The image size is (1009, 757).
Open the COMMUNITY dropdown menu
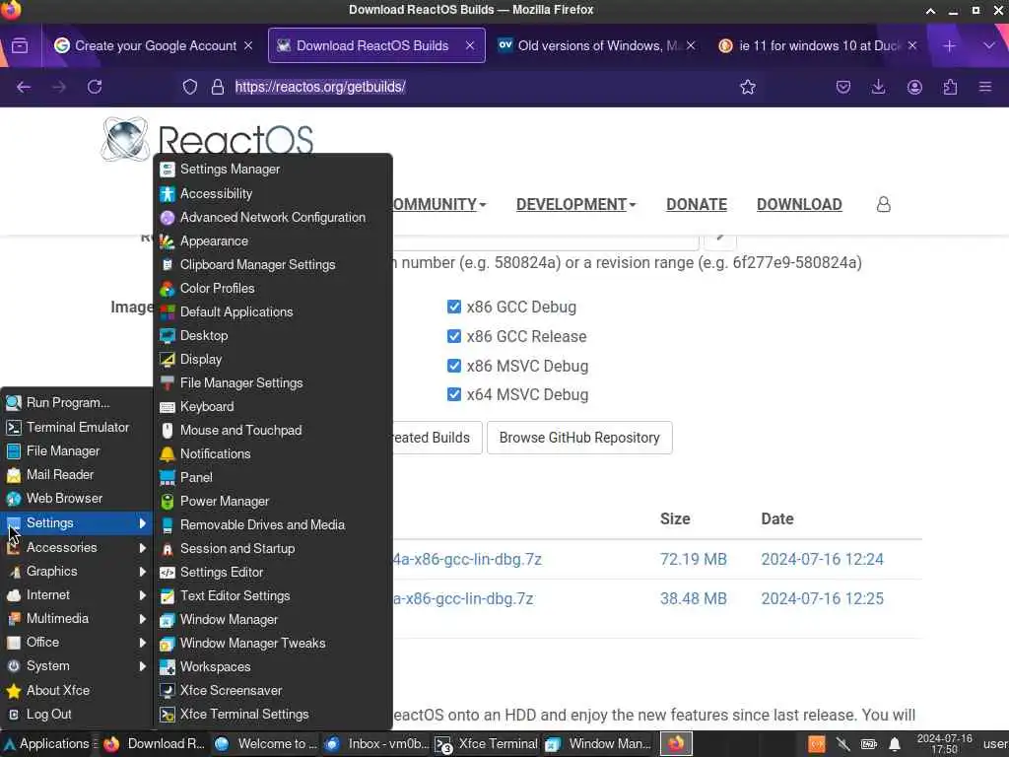[x=439, y=205]
